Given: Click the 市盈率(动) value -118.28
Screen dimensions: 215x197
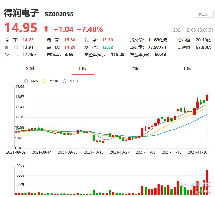Looking at the screenshot, I should 117,55.
